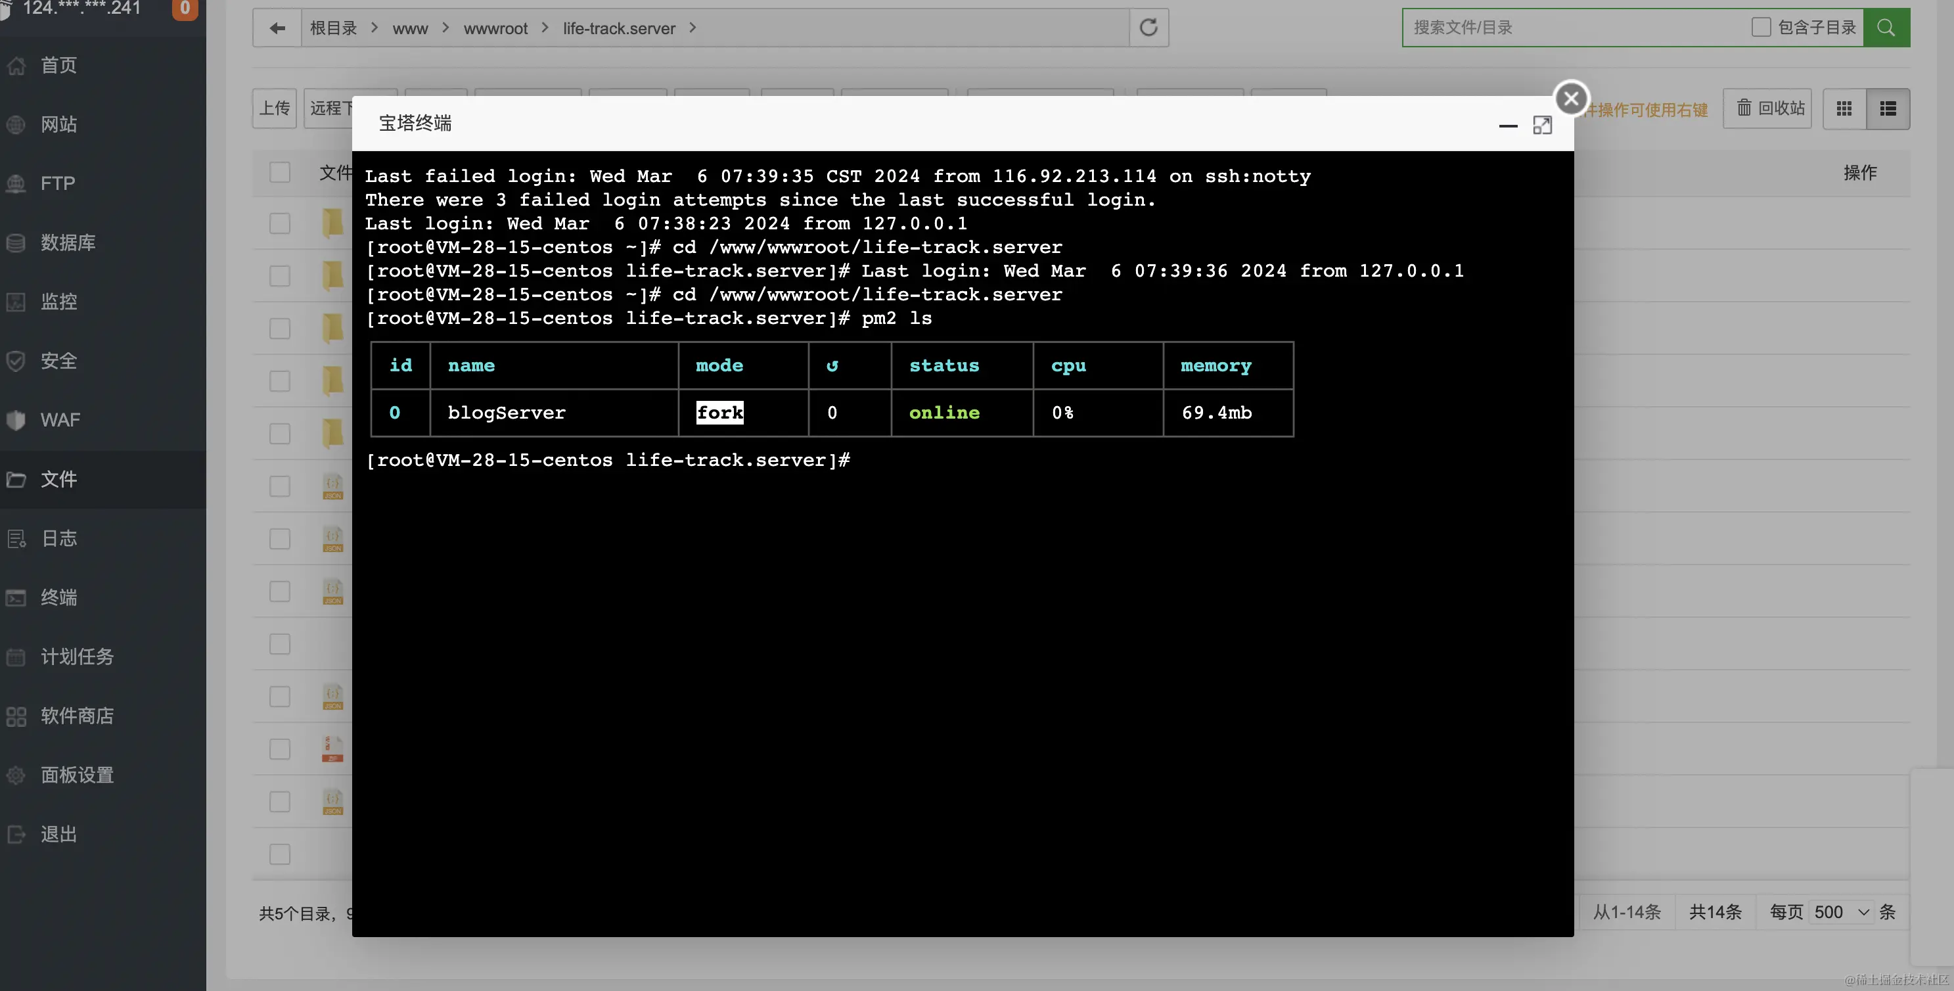The width and height of the screenshot is (1954, 991).
Task: Refresh the file list with reload icon
Action: tap(1148, 28)
